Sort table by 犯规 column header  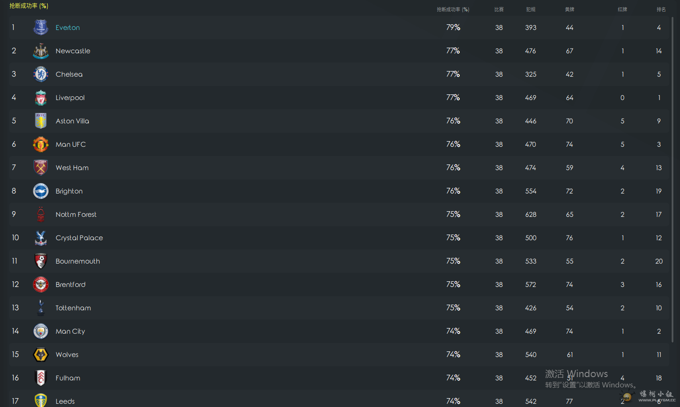pyautogui.click(x=530, y=9)
